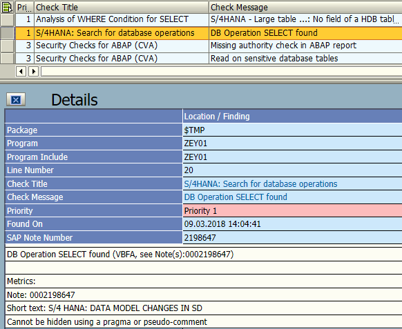Click the Line Number value '20'
This screenshot has height=329, width=402.
(292, 170)
